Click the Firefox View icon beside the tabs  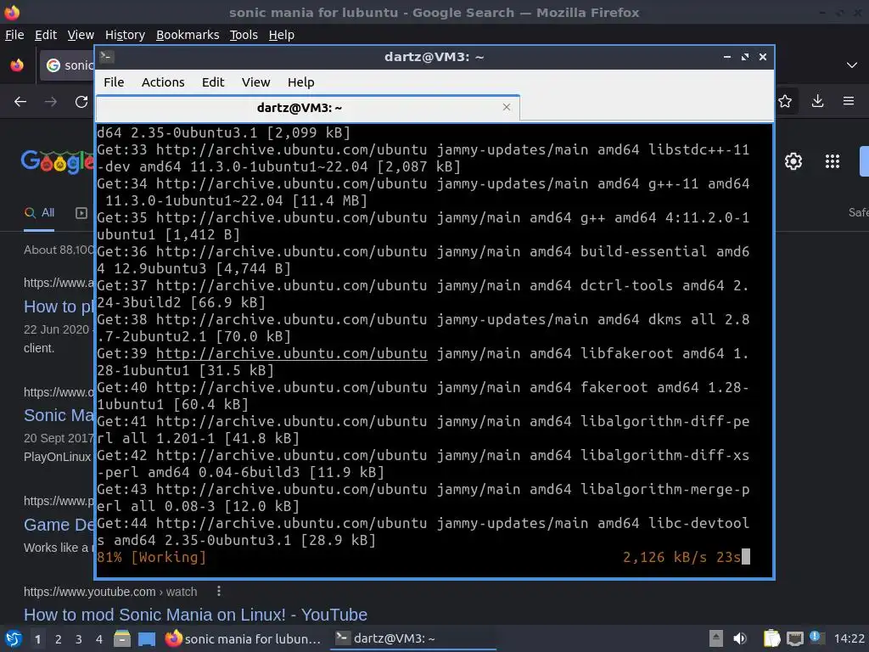click(x=17, y=65)
